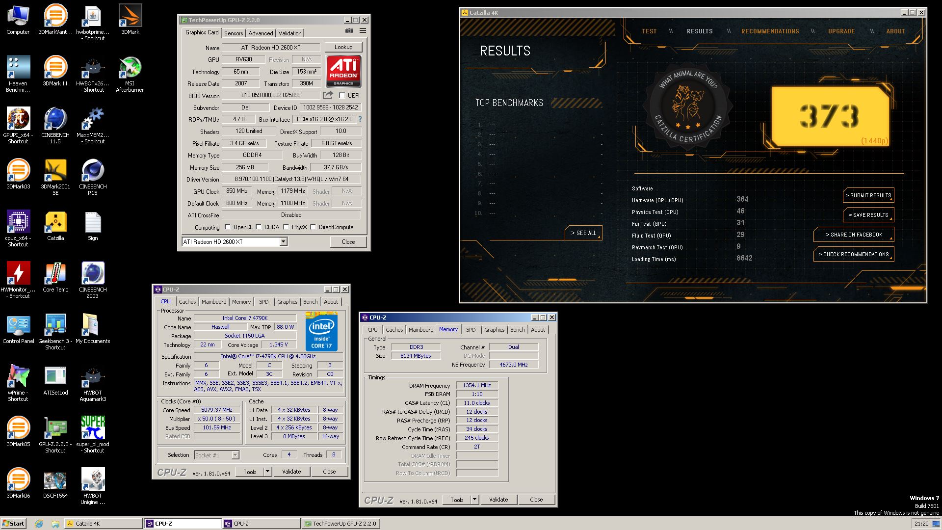Launch the MaxxMEM2 shortcut icon
This screenshot has height=530, width=942.
[93, 126]
